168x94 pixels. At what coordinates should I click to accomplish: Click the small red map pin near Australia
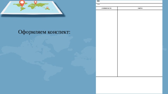pyautogui.click(x=47, y=8)
